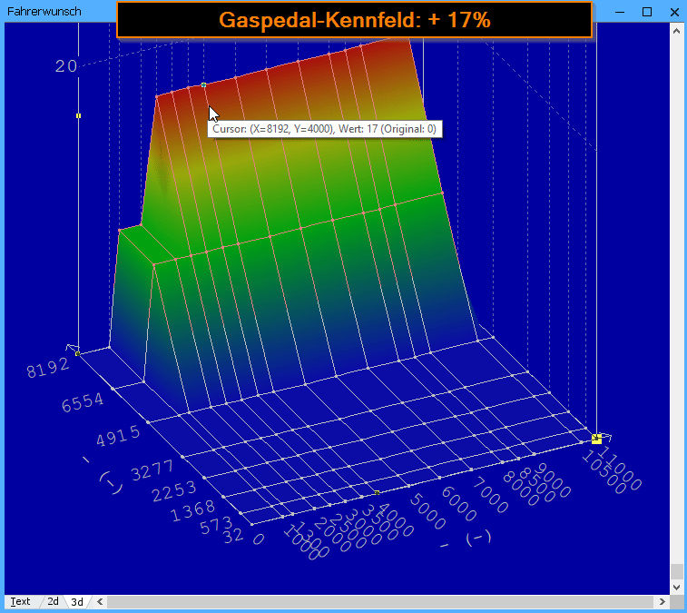Click the horizontal scrollbar track
Image resolution: width=687 pixels, height=613 pixels.
coord(381,601)
